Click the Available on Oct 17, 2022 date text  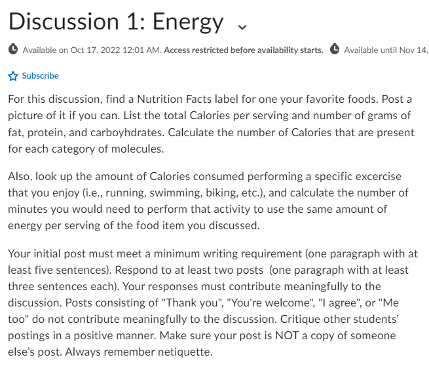coord(92,50)
